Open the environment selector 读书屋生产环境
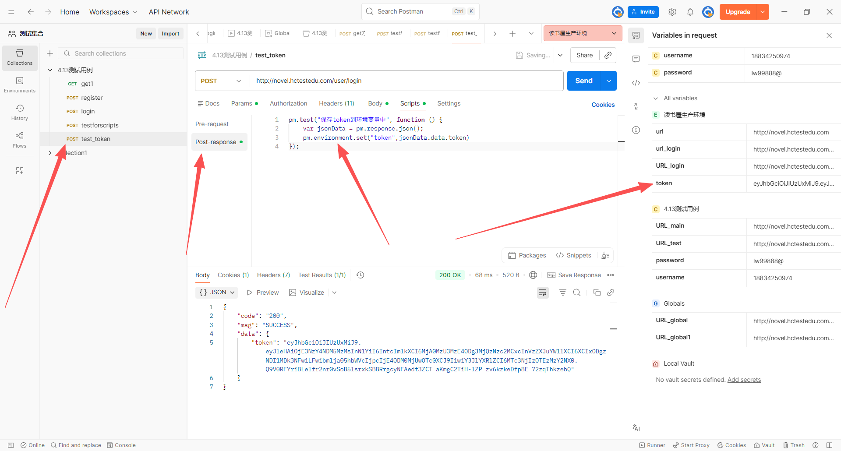 (x=582, y=33)
